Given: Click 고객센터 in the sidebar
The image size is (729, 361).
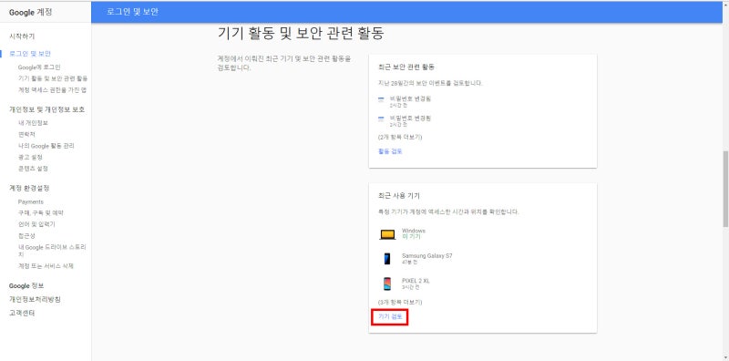Looking at the screenshot, I should pyautogui.click(x=22, y=313).
